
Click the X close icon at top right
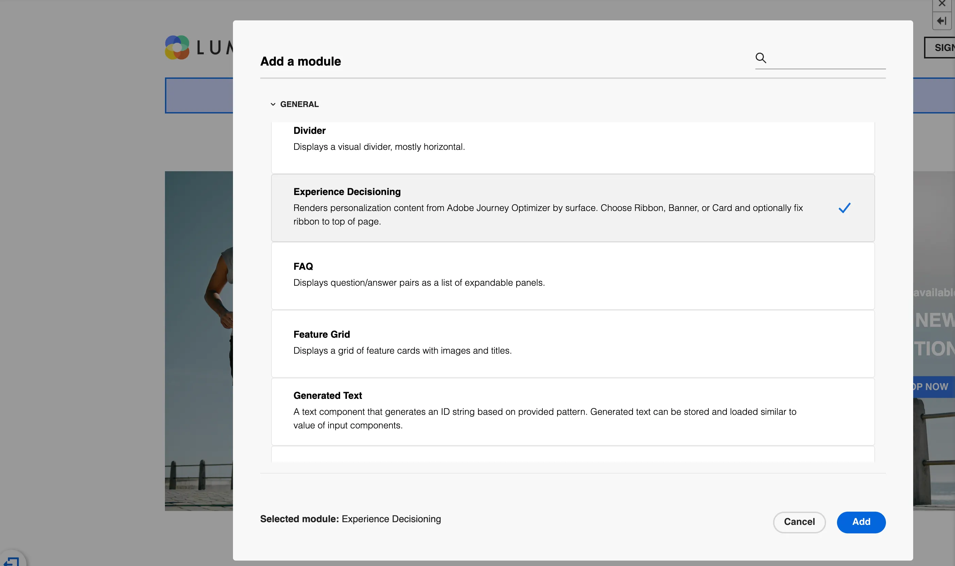tap(942, 4)
